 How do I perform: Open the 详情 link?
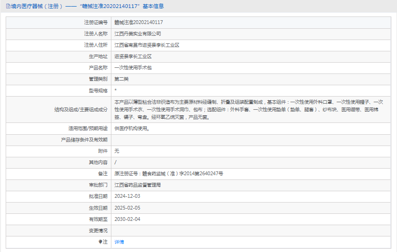tap(119, 242)
